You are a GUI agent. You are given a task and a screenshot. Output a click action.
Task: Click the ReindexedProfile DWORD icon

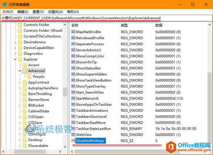point(73,38)
